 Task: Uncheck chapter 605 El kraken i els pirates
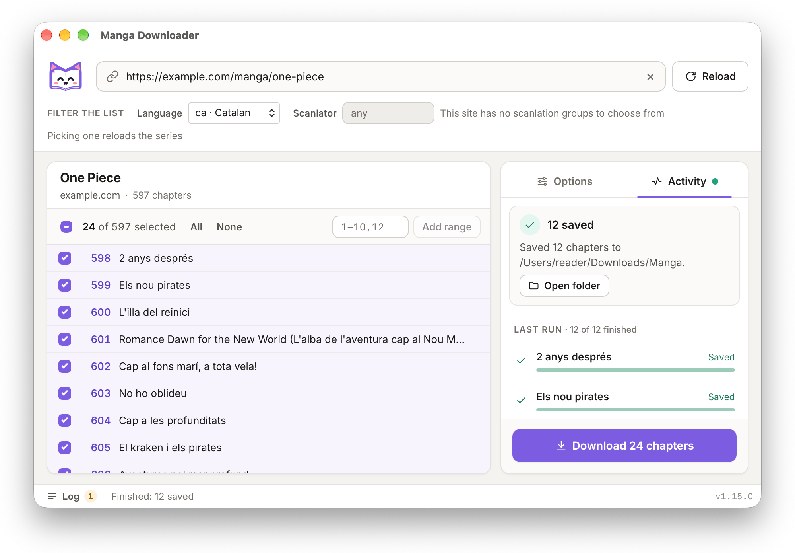(65, 448)
